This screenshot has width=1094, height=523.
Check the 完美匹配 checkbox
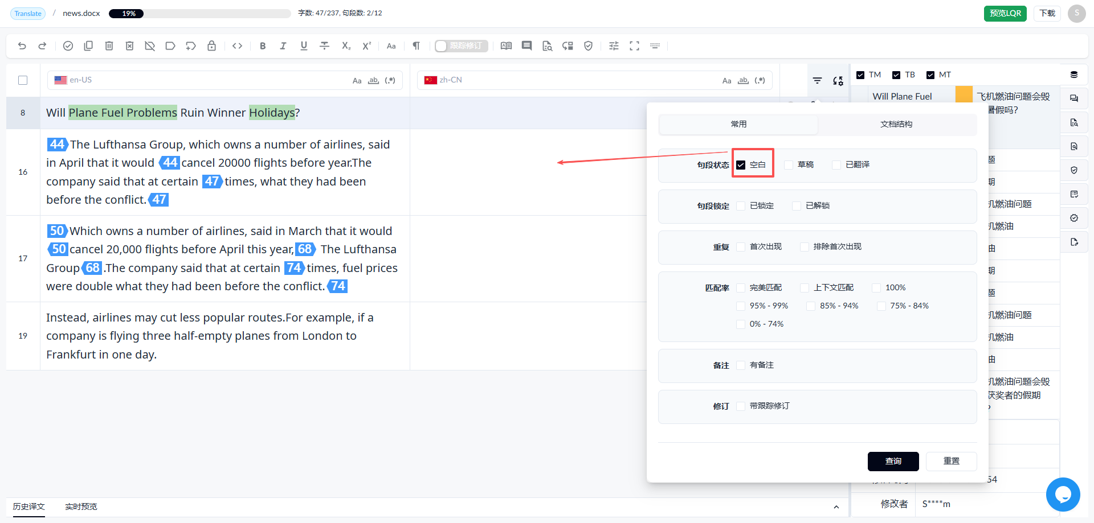click(x=741, y=288)
